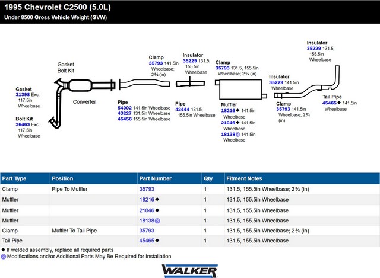Open 35793 in Pipe To Muffler table row
This screenshot has width=380, height=278.
click(x=147, y=189)
